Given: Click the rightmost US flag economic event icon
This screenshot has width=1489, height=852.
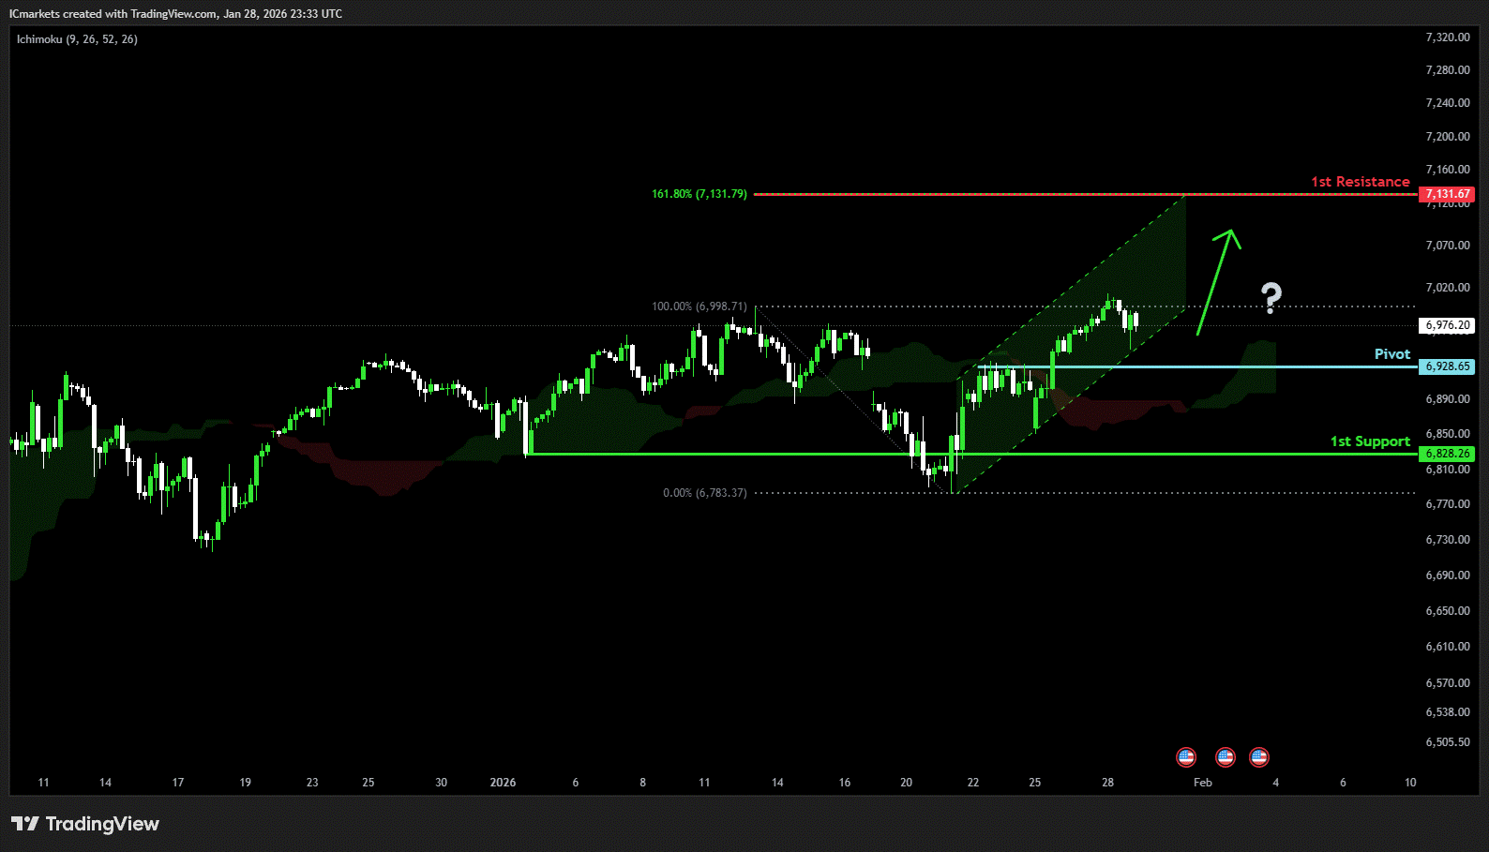Looking at the screenshot, I should [x=1259, y=756].
